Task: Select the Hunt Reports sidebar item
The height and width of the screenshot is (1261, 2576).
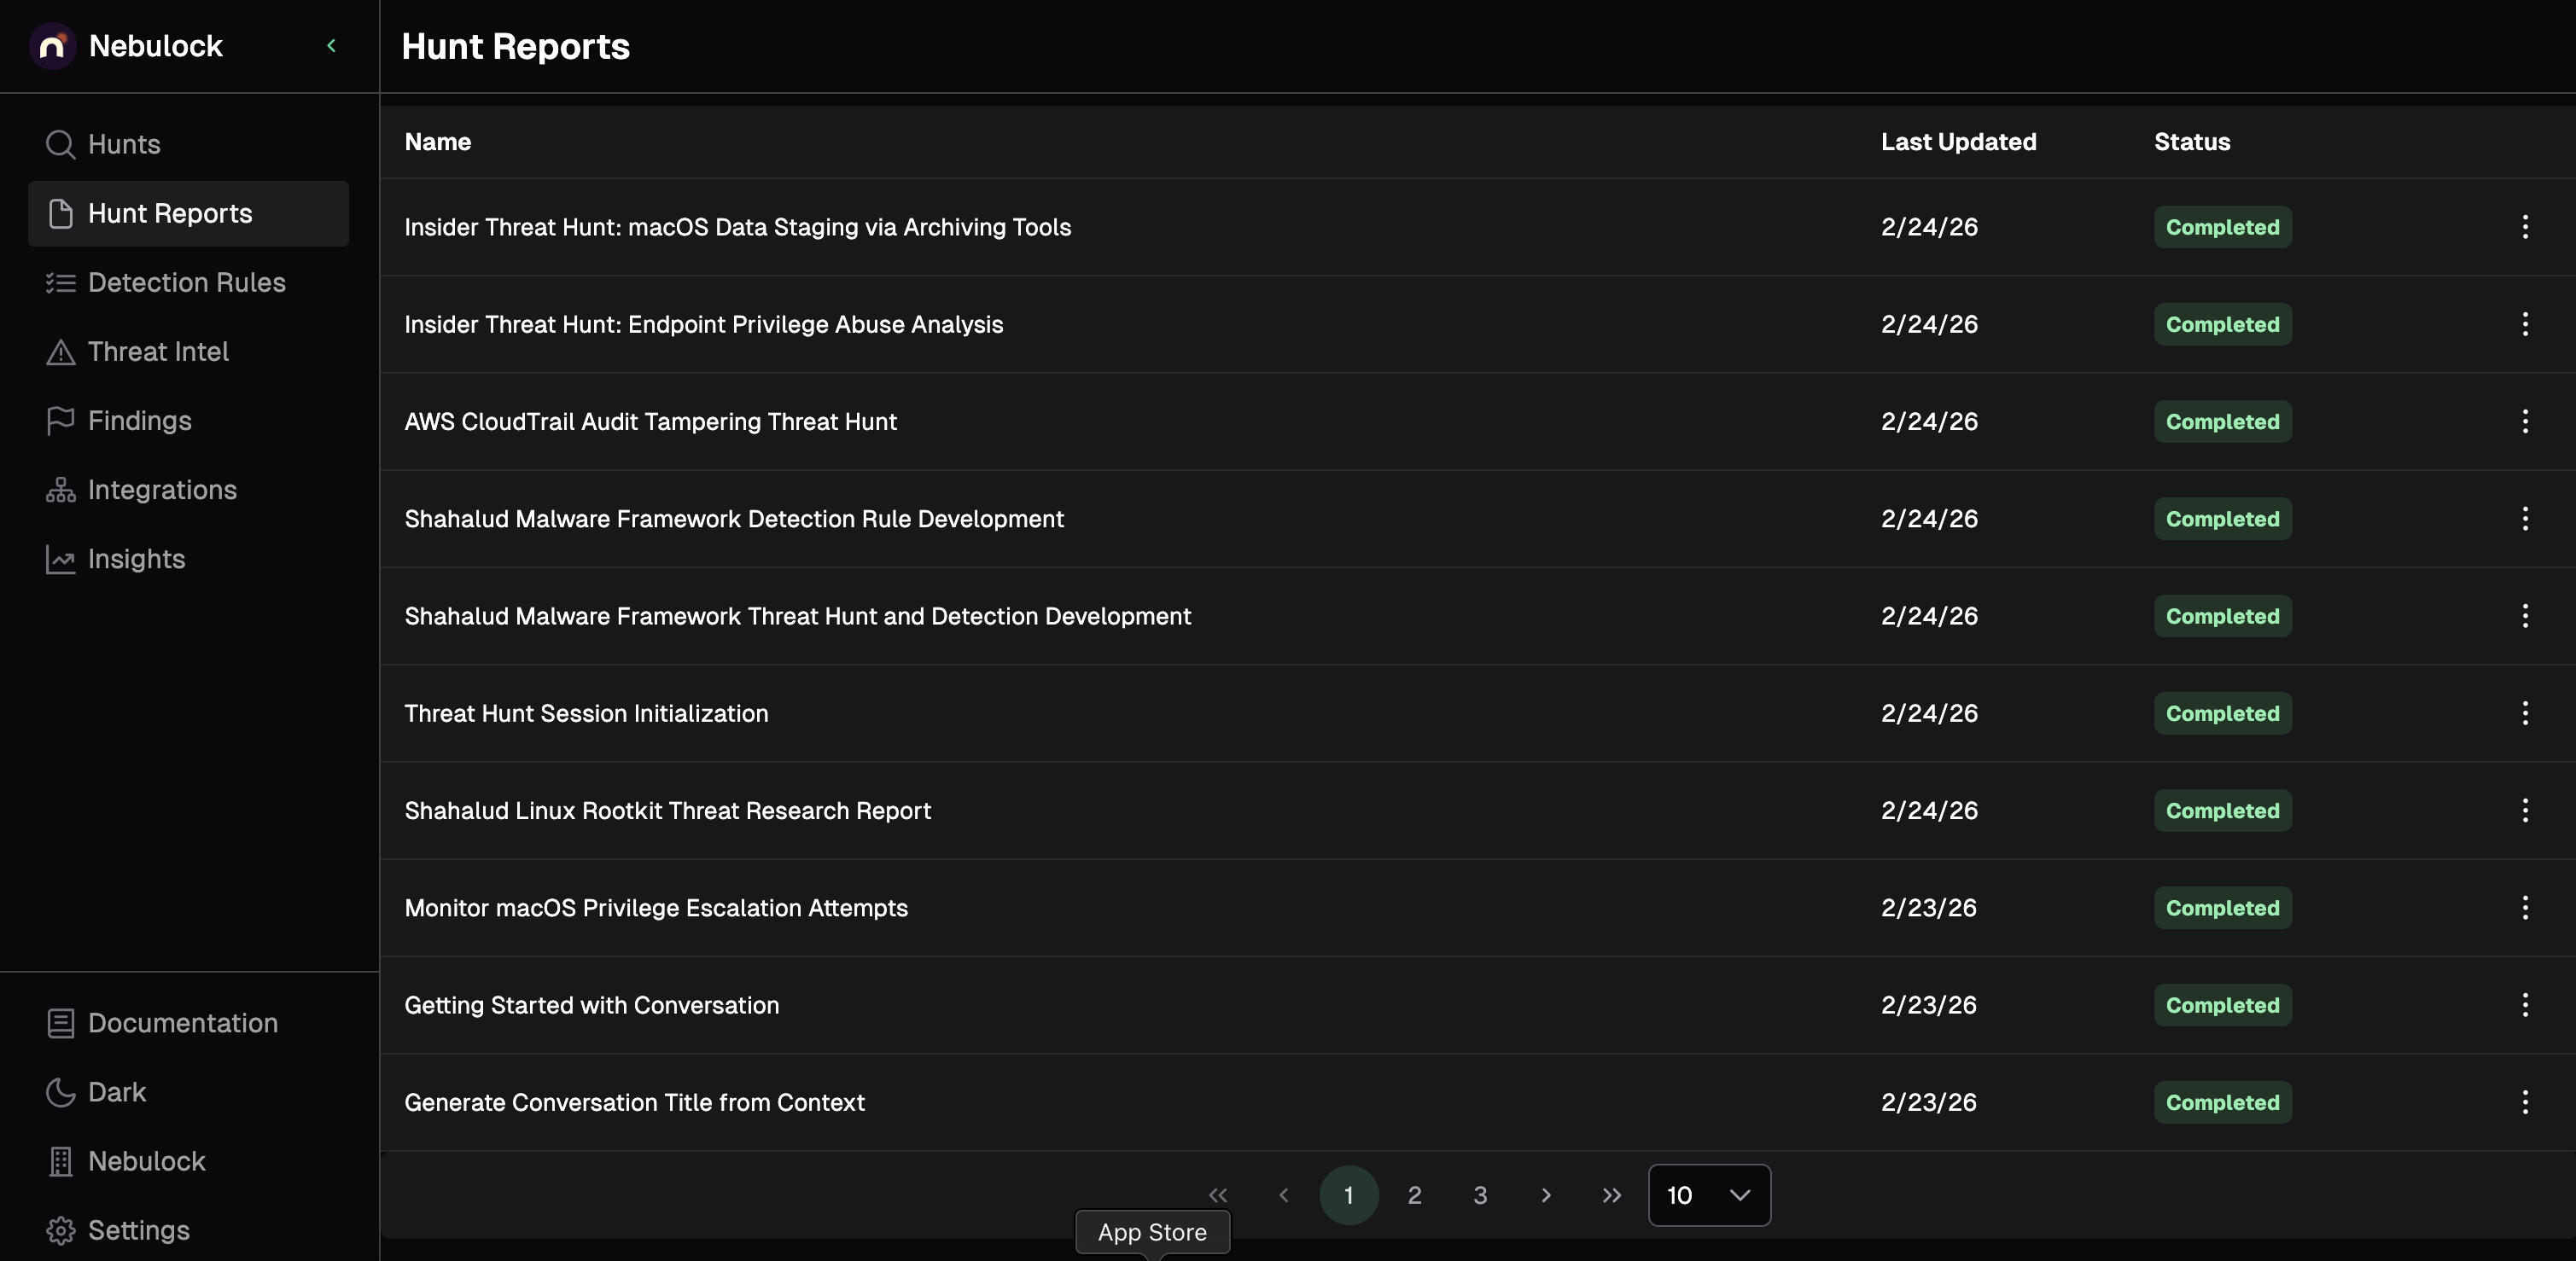Action: coord(170,214)
